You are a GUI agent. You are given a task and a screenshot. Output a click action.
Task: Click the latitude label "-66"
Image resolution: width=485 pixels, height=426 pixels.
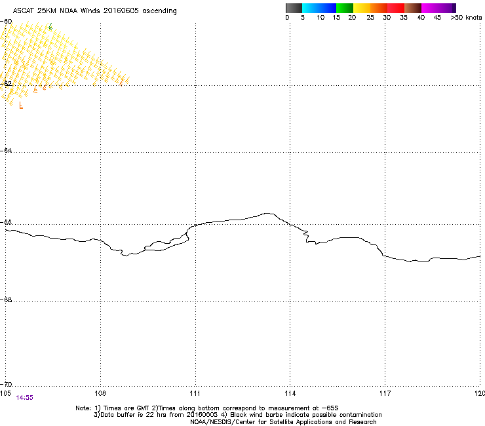click(x=6, y=222)
